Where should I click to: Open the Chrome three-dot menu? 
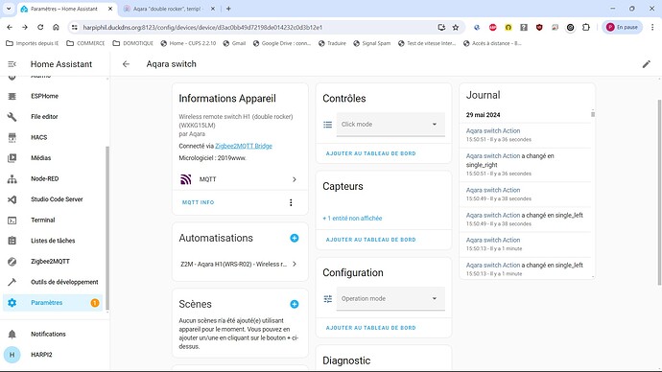(652, 28)
